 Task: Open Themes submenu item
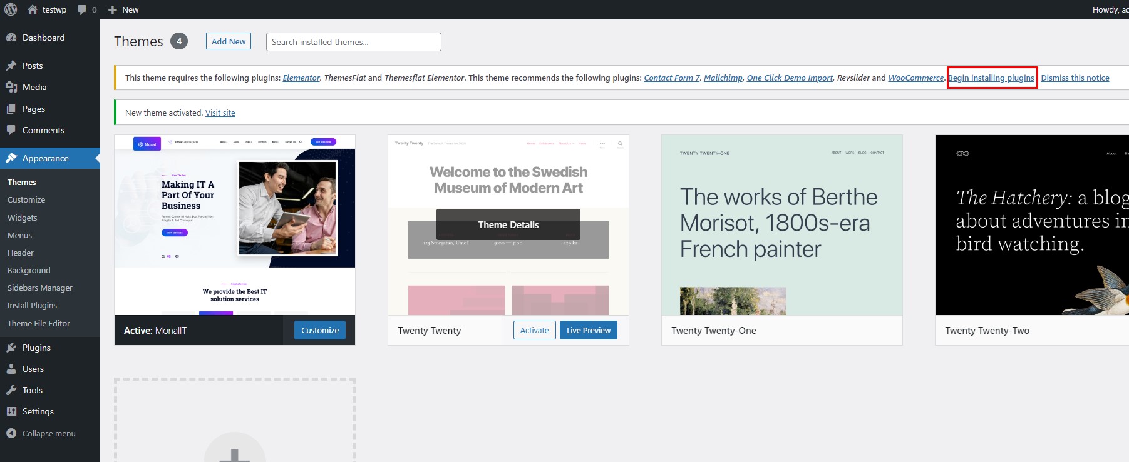[x=22, y=182]
